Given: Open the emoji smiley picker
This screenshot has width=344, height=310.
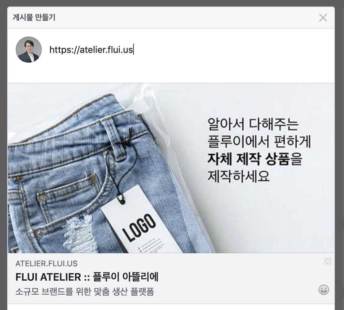Looking at the screenshot, I should click(323, 290).
